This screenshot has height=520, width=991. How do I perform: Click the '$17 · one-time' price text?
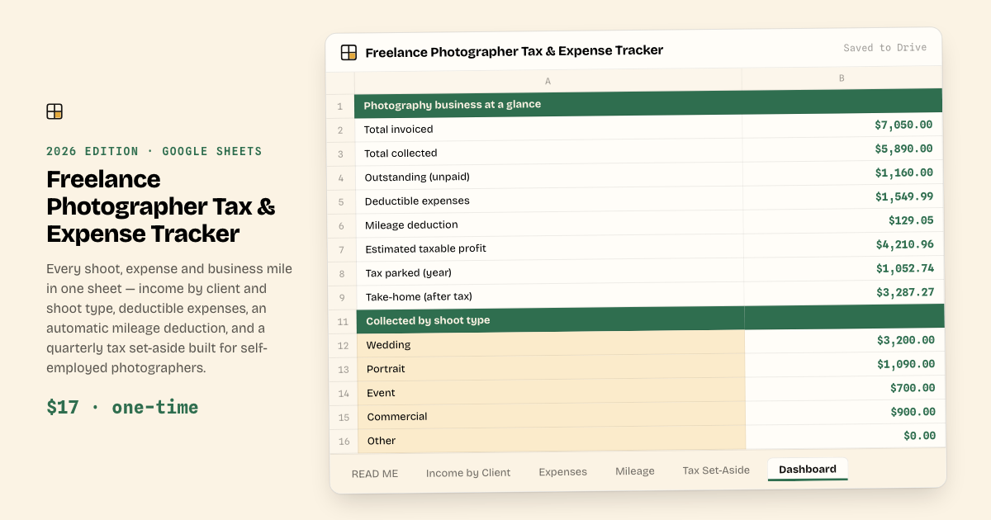point(122,407)
